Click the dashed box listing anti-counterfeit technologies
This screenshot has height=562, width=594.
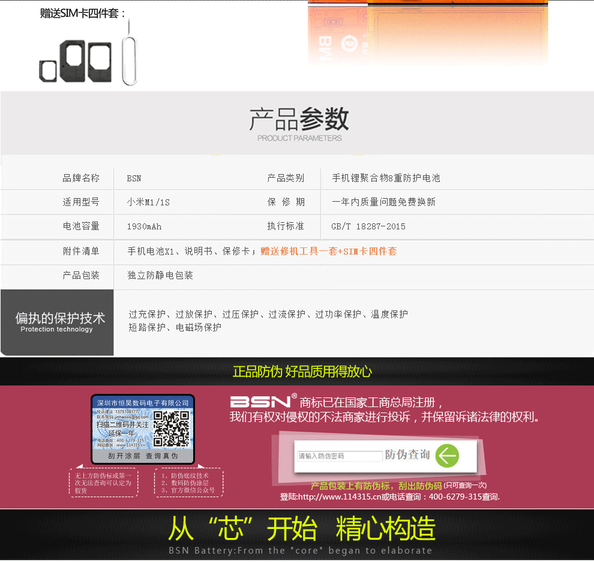pos(188,483)
